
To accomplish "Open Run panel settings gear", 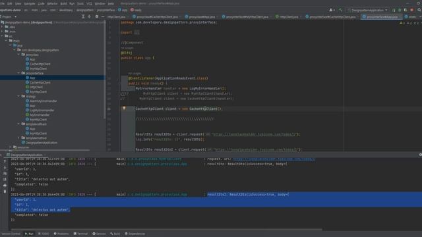I will pos(420,155).
